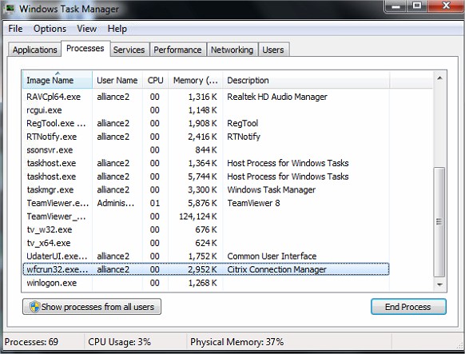Select the RAVCpl64.exe Realtek process row
Screen dimensions: 465x354
click(x=206, y=97)
